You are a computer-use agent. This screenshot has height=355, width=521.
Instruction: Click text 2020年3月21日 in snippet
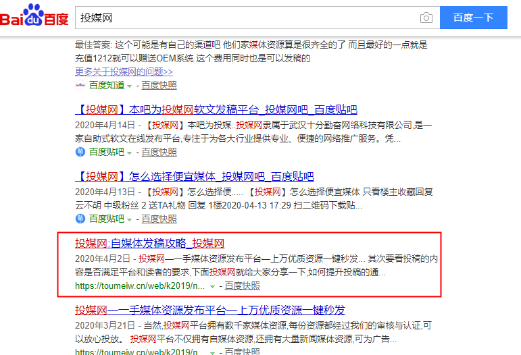(105, 325)
